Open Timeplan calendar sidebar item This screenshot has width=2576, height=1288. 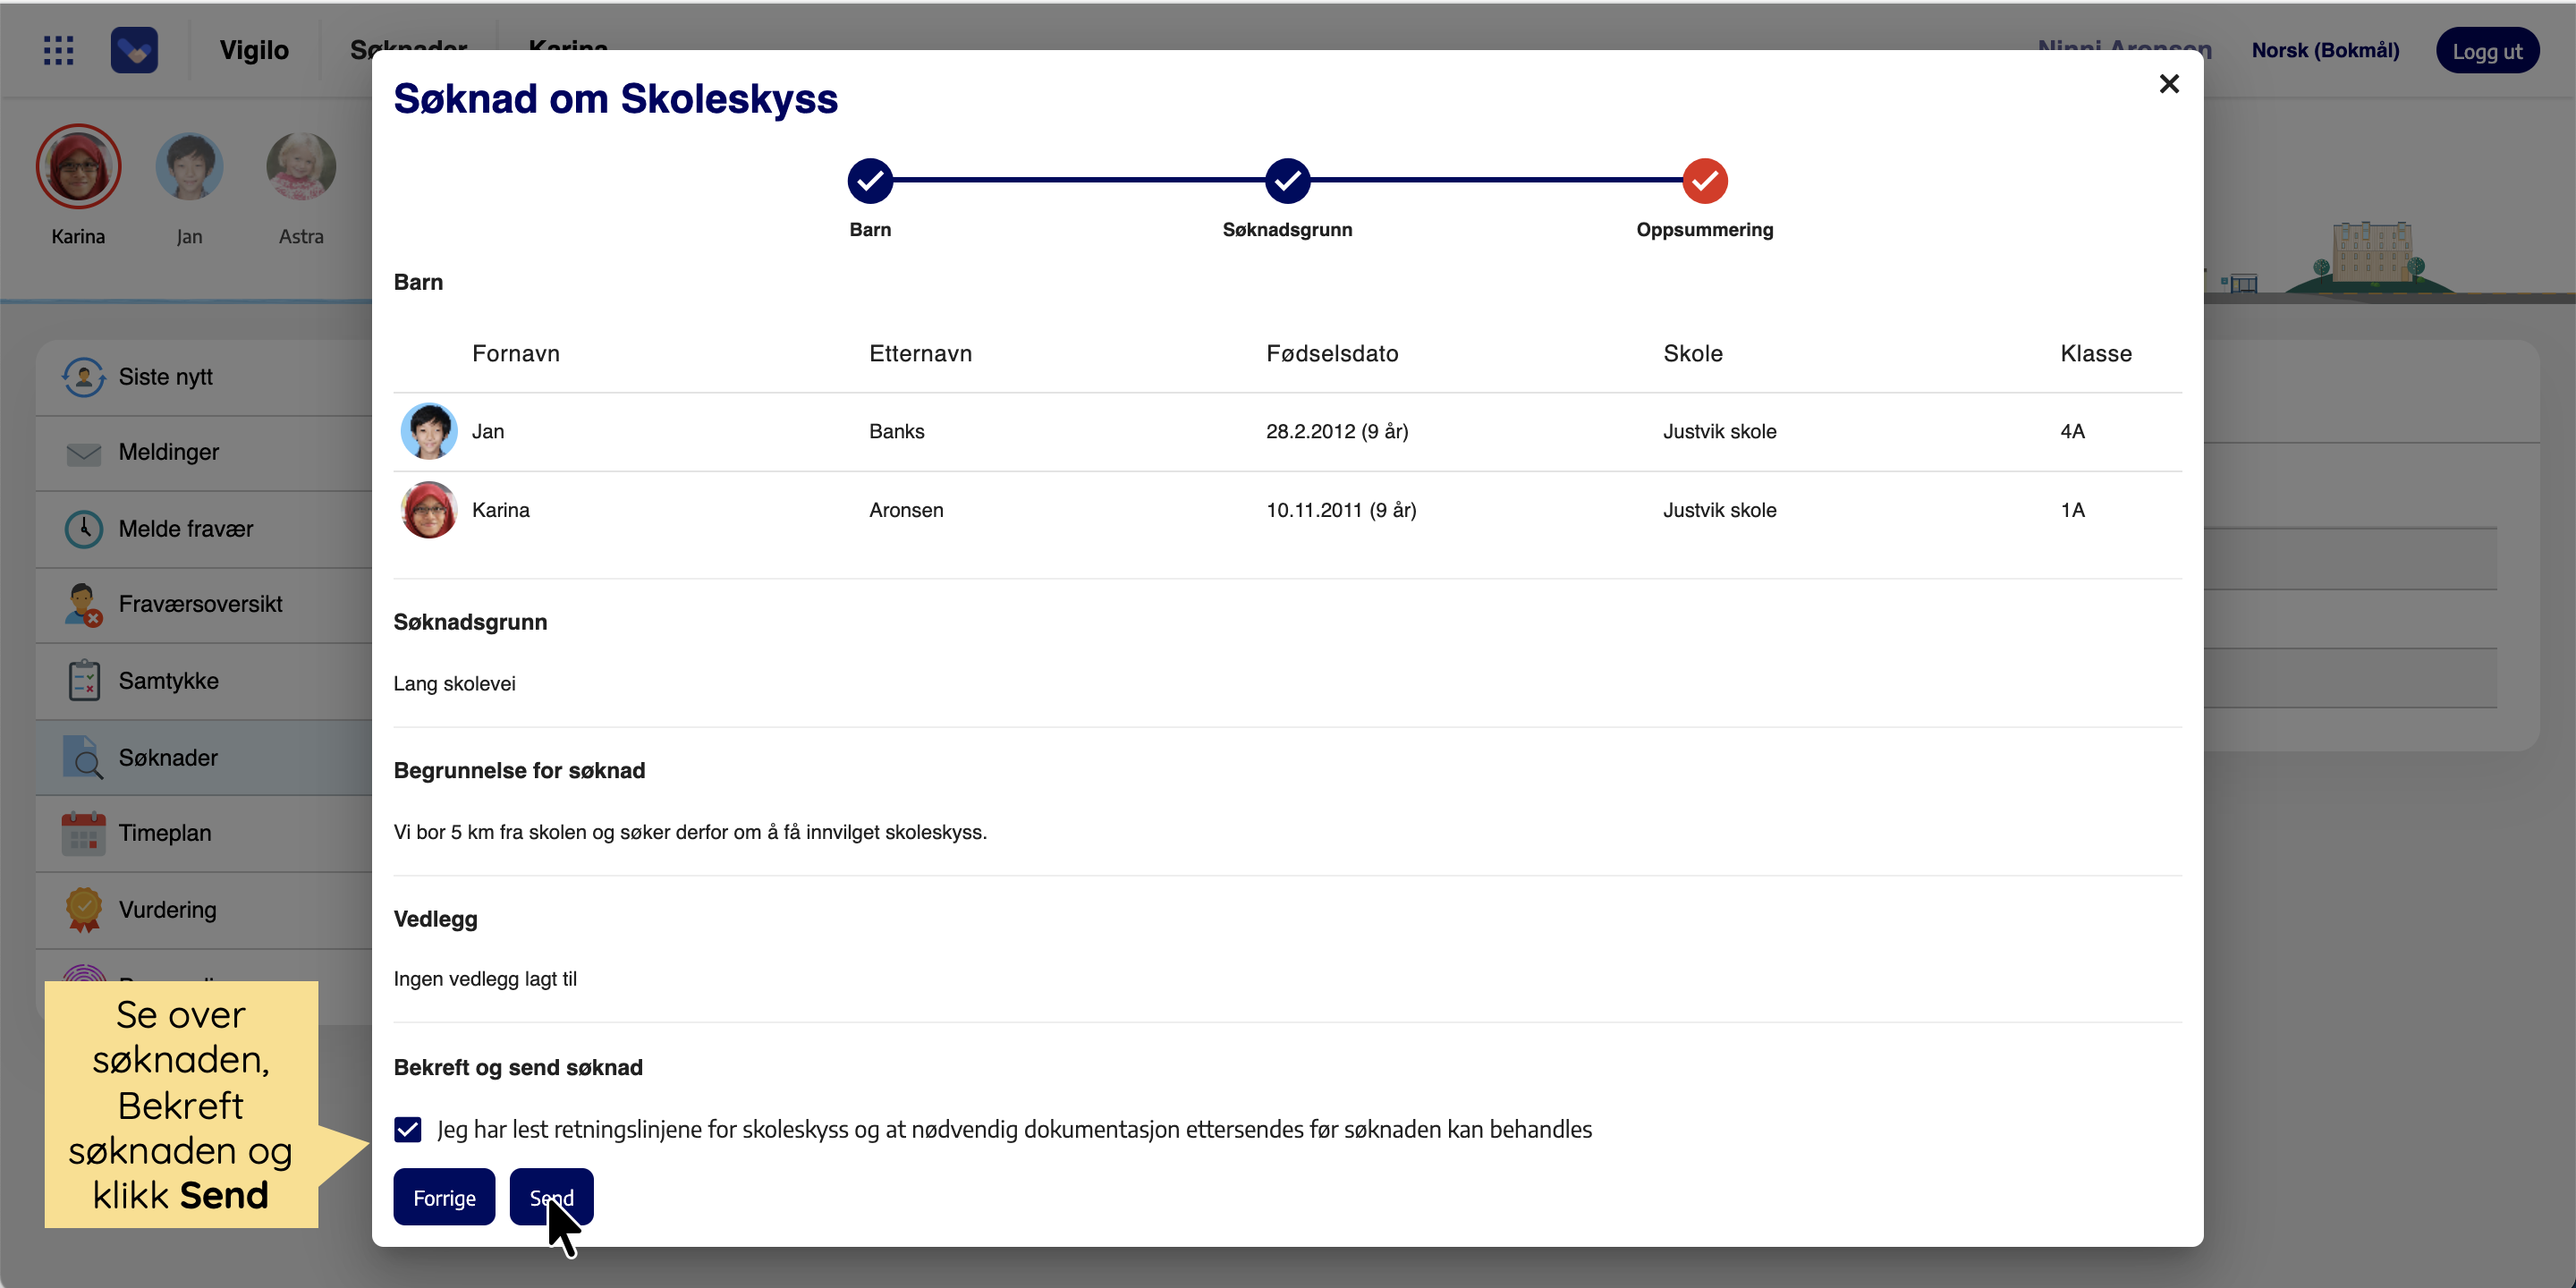click(164, 833)
